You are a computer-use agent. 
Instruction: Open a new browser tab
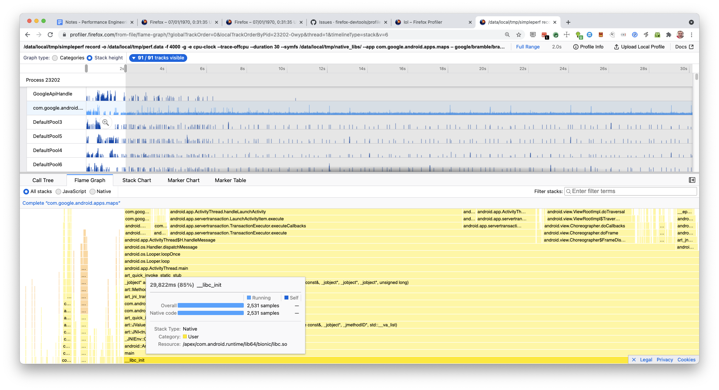pos(568,22)
